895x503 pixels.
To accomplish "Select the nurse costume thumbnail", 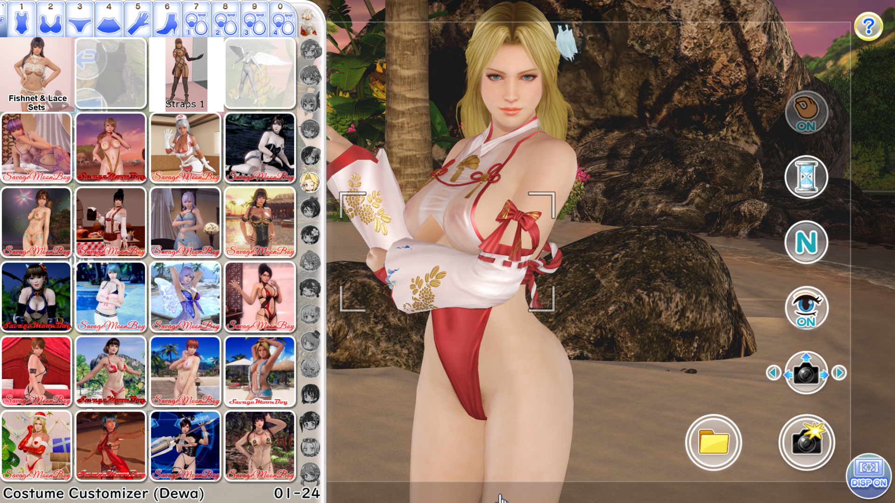I will point(186,148).
